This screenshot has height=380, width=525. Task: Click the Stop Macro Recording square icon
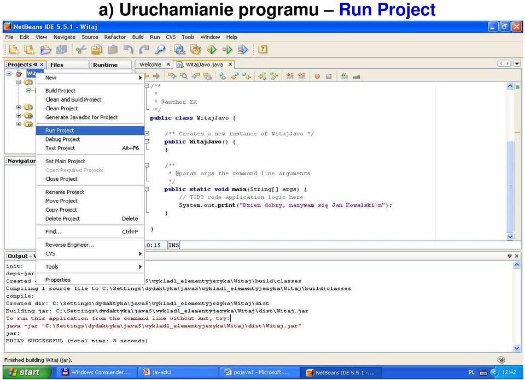pos(329,76)
